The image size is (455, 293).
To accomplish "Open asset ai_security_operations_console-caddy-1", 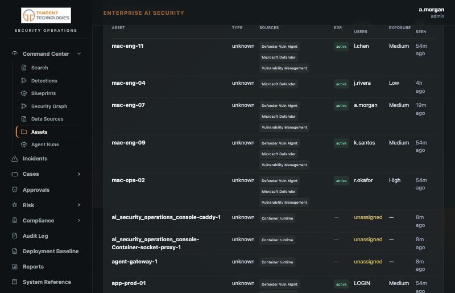I will 166,217.
